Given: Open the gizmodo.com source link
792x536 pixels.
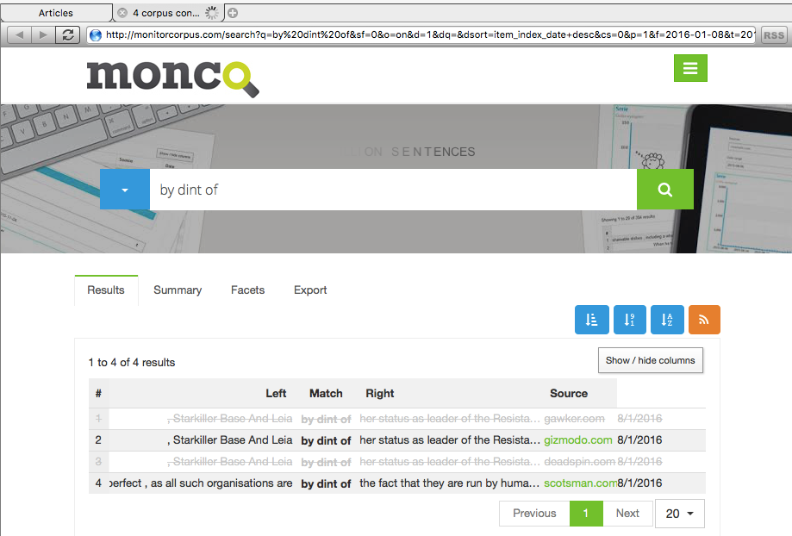Looking at the screenshot, I should pos(577,440).
